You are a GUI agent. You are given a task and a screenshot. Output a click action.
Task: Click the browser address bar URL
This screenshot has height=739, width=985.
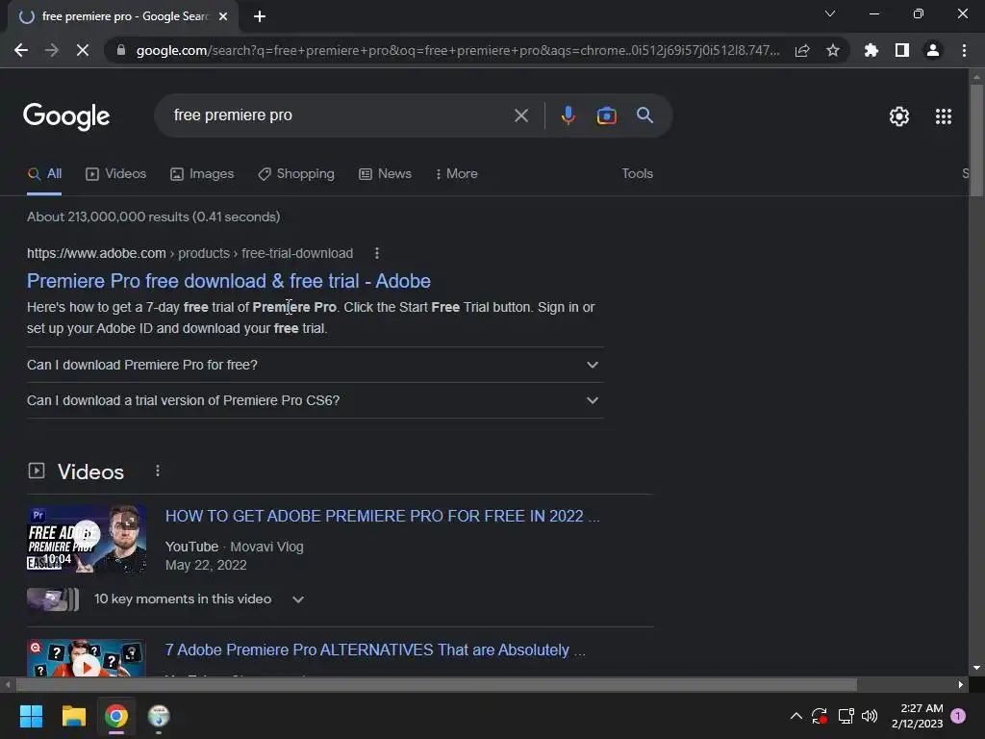coord(457,50)
